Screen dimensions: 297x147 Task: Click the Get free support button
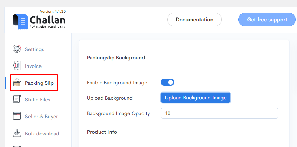click(267, 20)
